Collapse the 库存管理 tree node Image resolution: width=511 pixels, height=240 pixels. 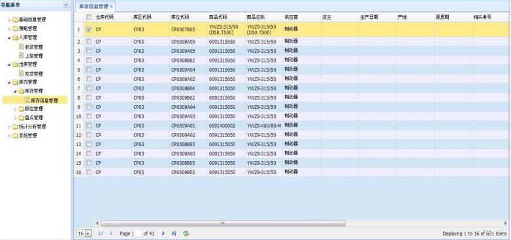[15, 91]
